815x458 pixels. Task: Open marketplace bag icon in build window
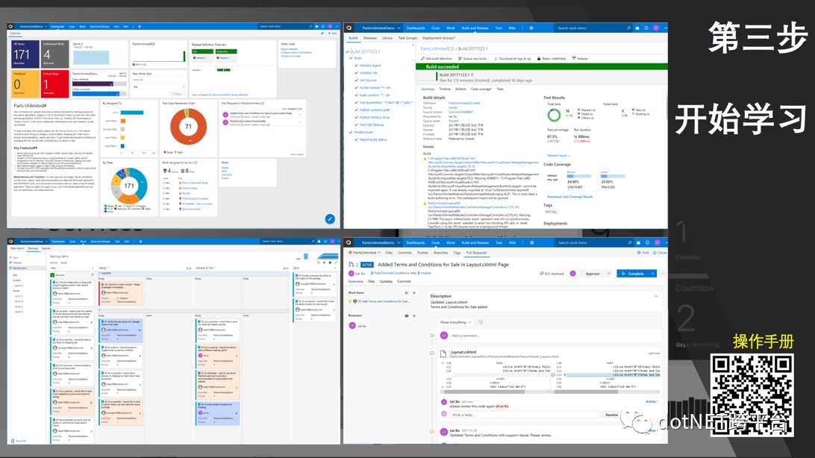[x=637, y=28]
